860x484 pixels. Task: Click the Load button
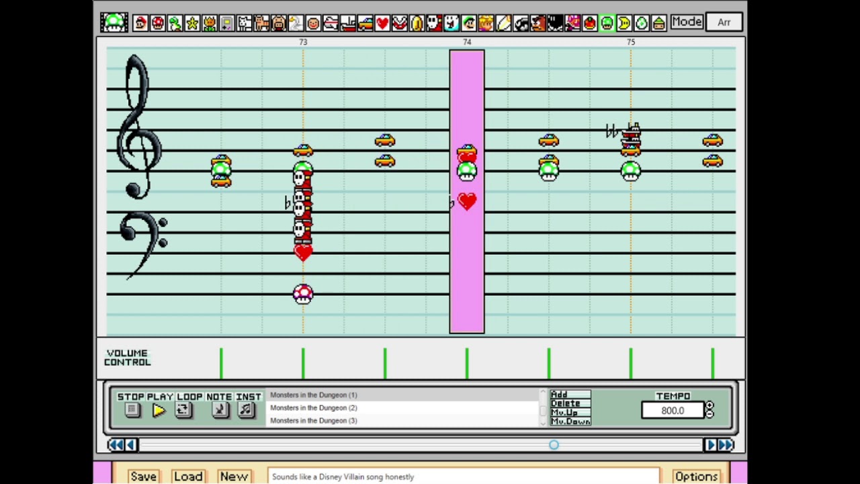coord(188,476)
